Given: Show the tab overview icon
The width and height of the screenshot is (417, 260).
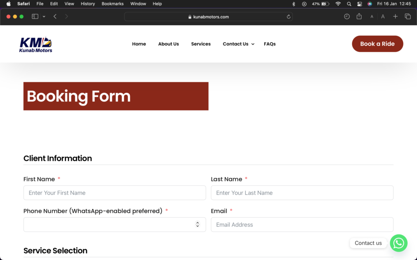Looking at the screenshot, I should [407, 17].
